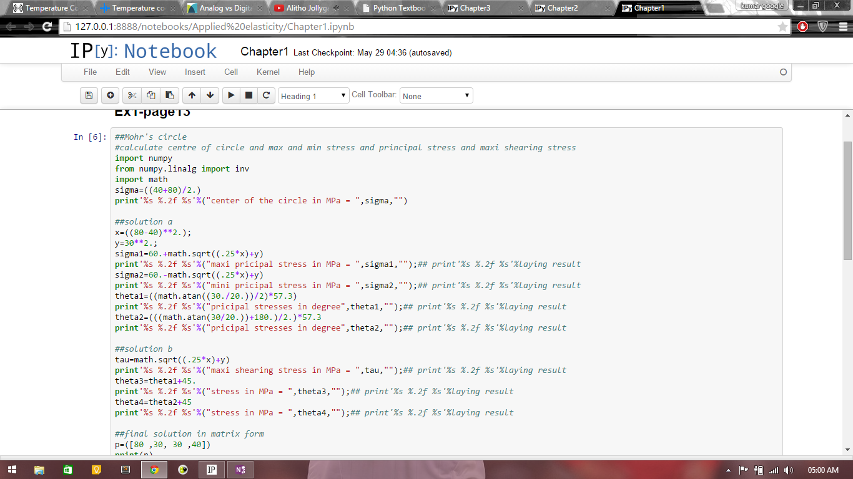
Task: Bookmark this page with the star icon
Action: pos(782,27)
